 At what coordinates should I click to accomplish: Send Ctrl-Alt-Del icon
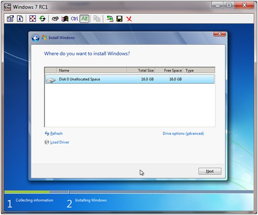[x=55, y=19]
